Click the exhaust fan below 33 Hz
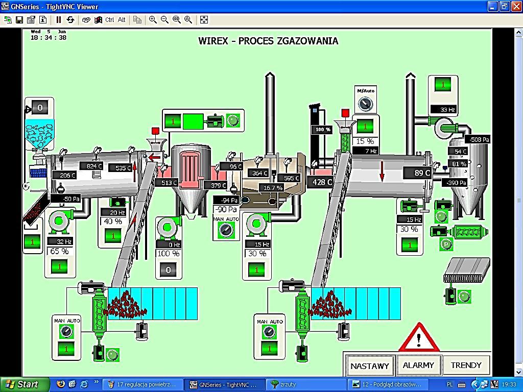The width and height of the screenshot is (523, 392). [x=444, y=127]
